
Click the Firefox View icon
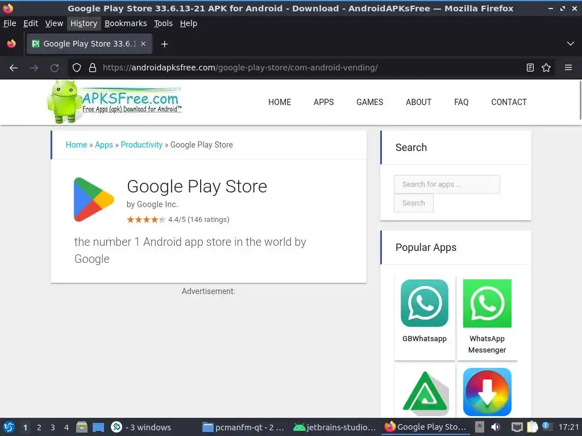click(11, 44)
